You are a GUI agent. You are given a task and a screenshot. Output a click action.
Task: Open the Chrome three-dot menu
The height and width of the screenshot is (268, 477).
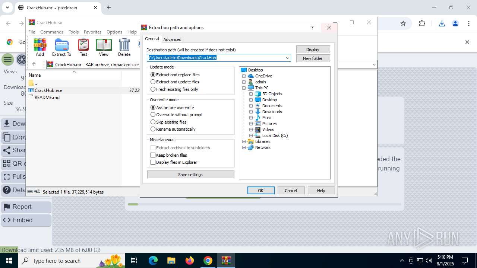point(468,23)
